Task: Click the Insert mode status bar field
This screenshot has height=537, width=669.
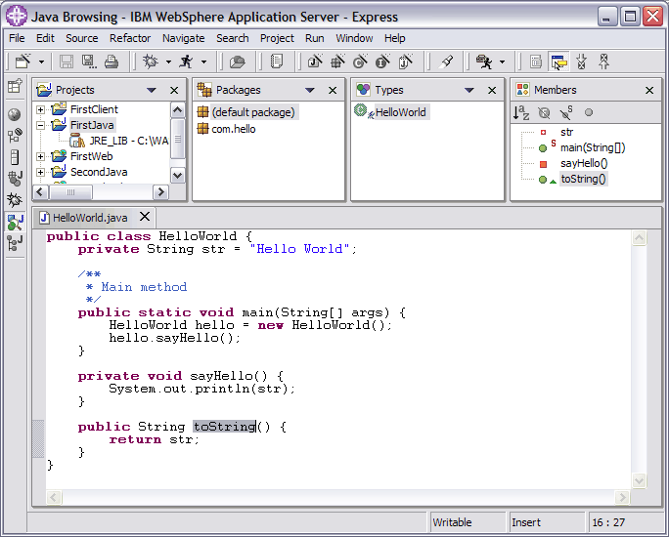Action: (546, 522)
